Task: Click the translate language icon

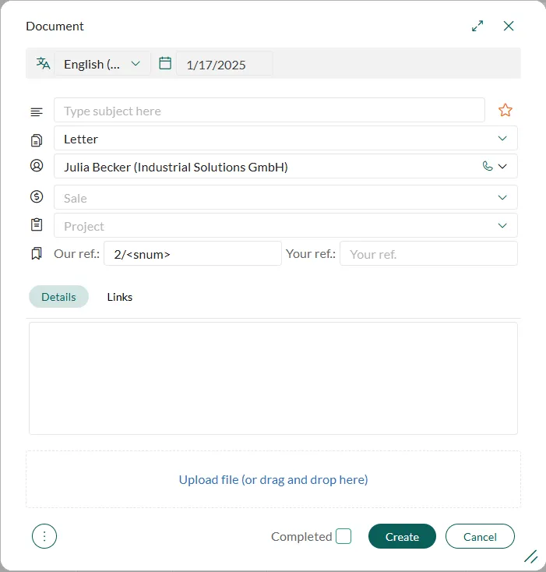Action: [43, 64]
